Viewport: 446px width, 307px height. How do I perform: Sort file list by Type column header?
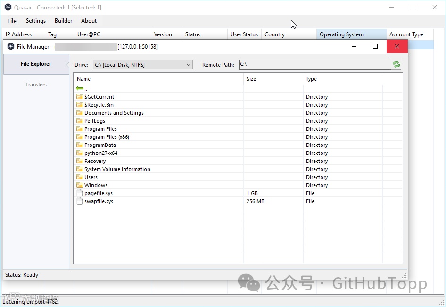tap(342, 79)
